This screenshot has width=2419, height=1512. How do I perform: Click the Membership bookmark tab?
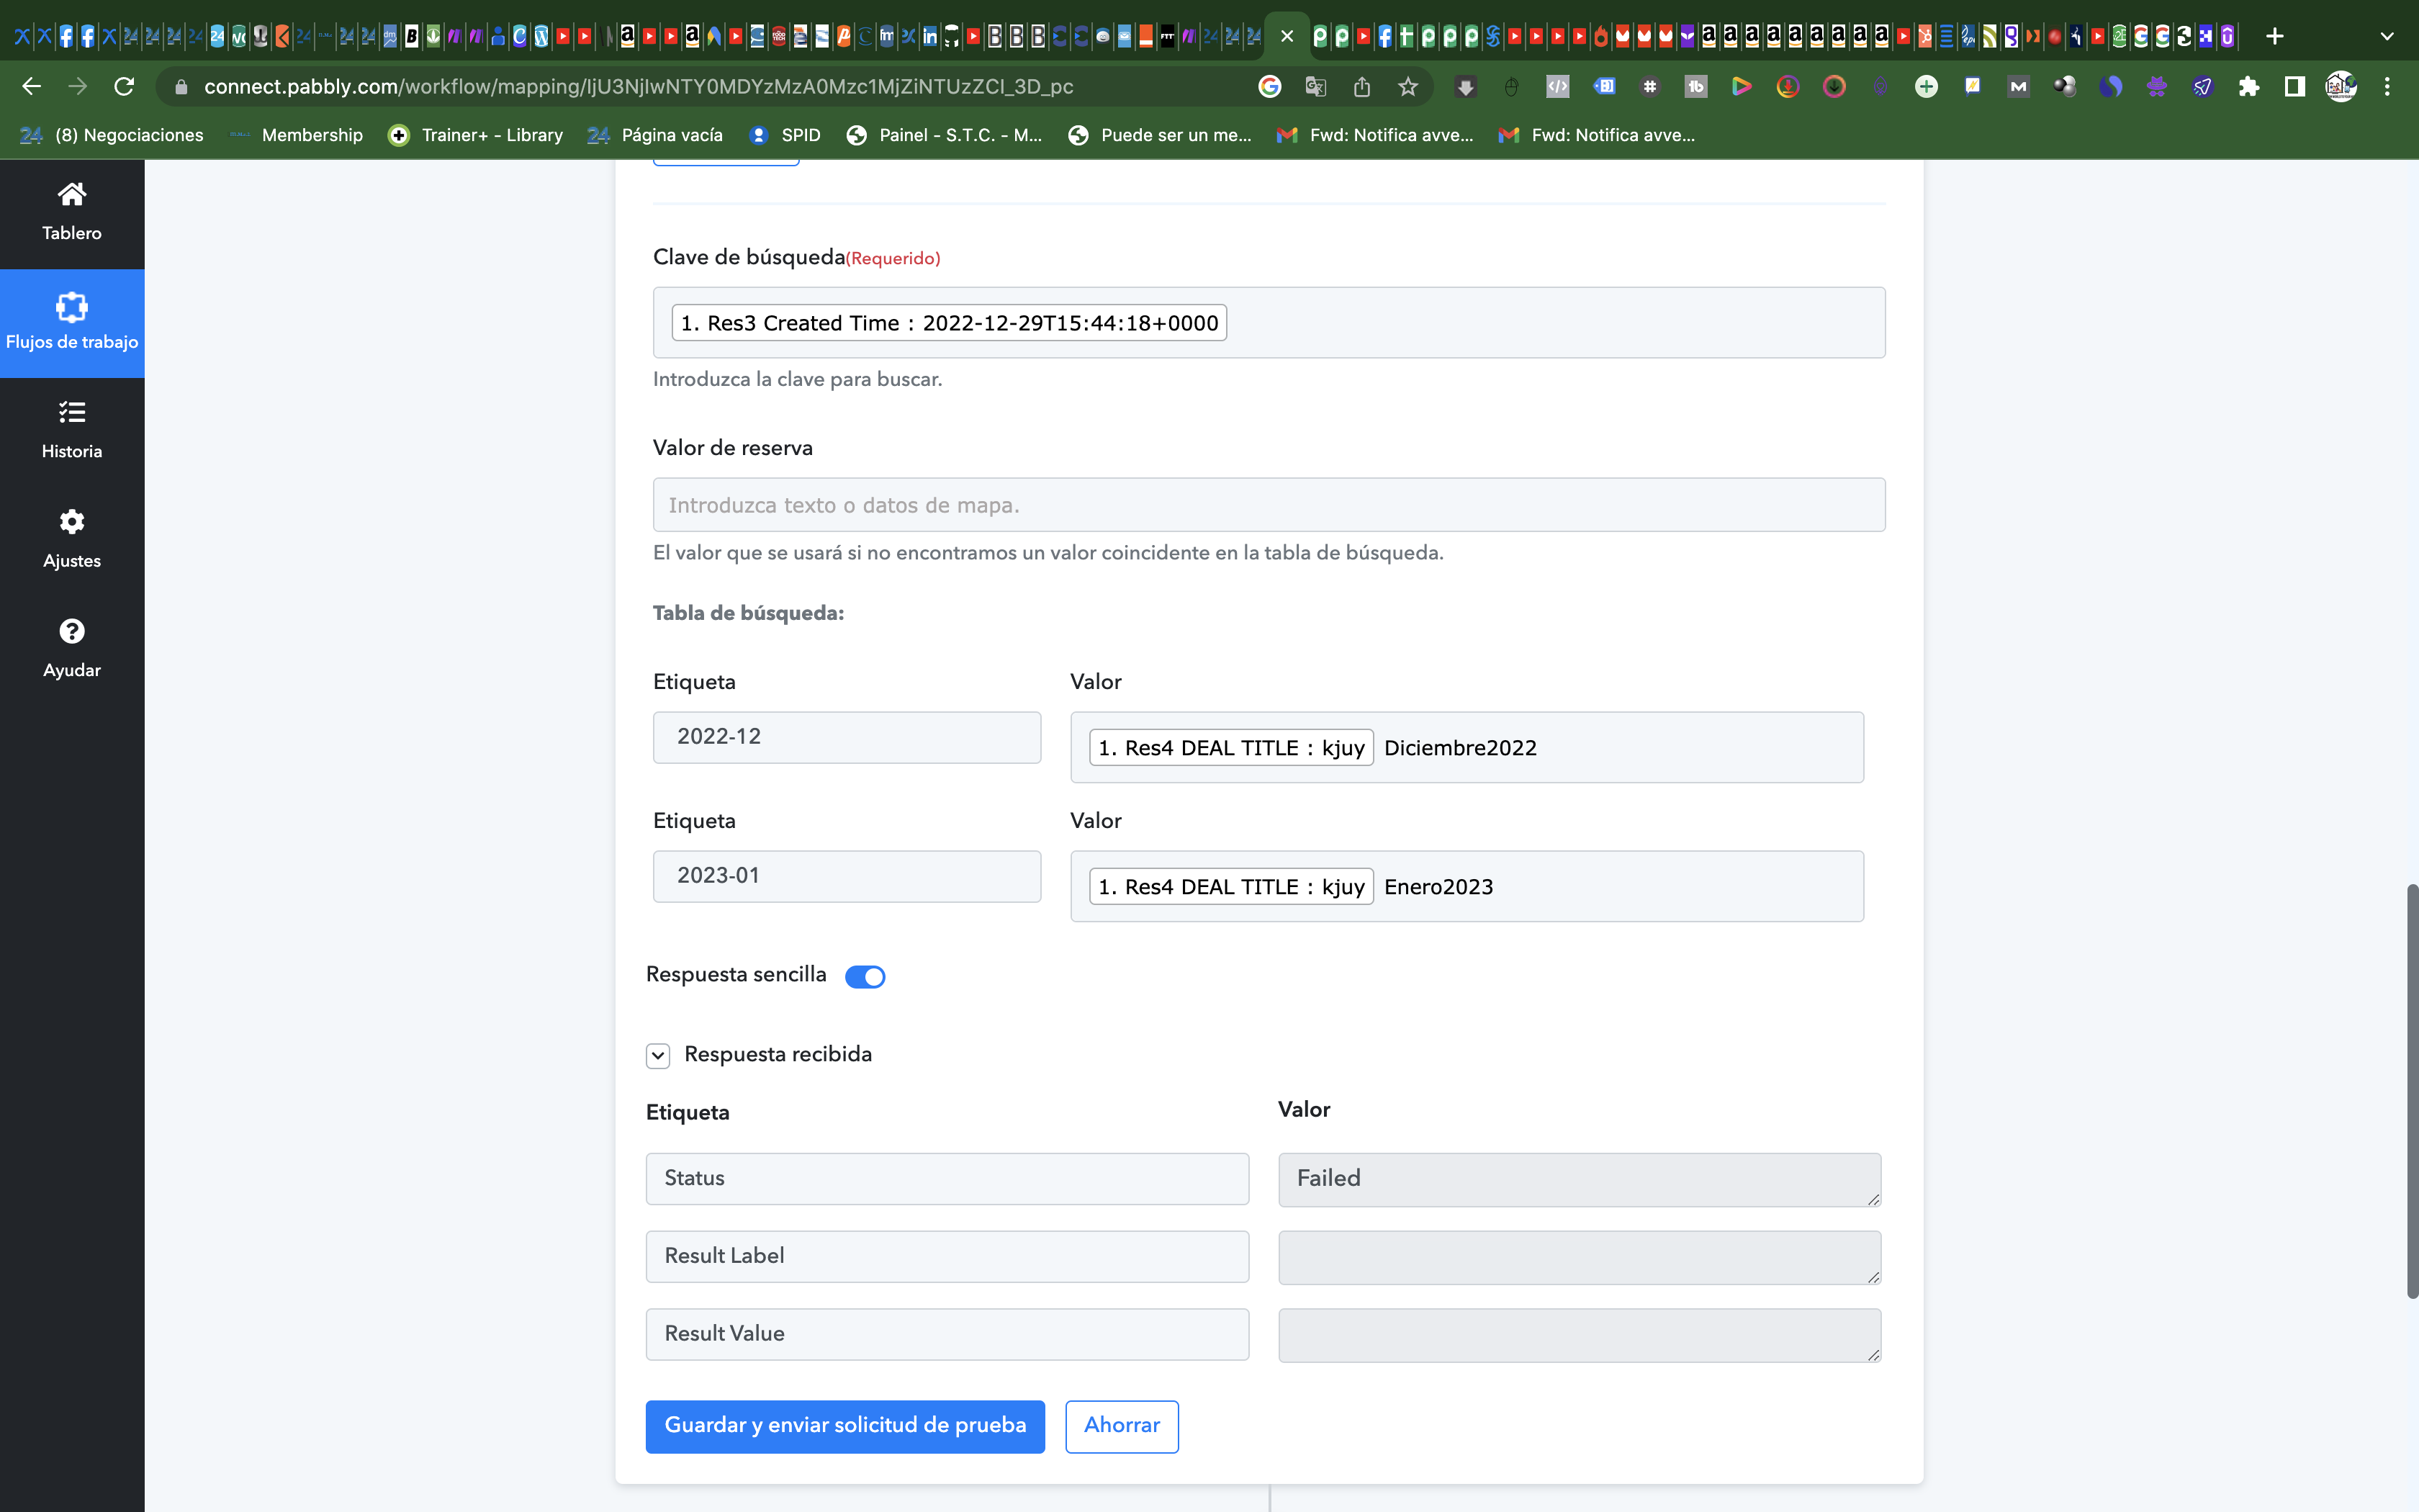pyautogui.click(x=312, y=134)
